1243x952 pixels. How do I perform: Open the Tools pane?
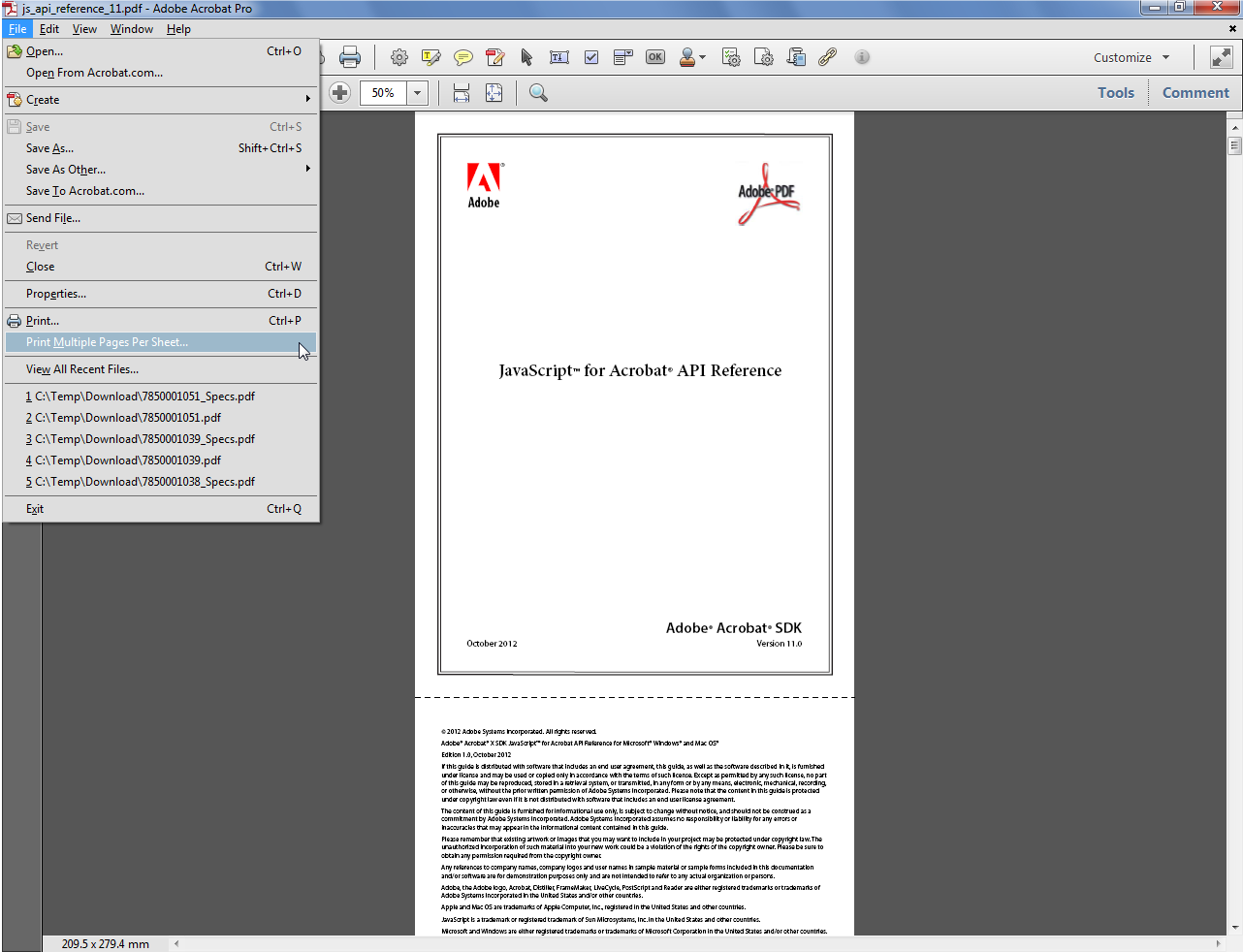[x=1116, y=93]
